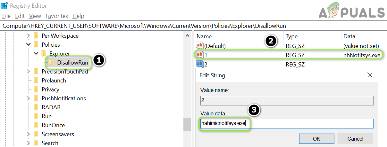Click the PenWorkspace folder icon

36,36
